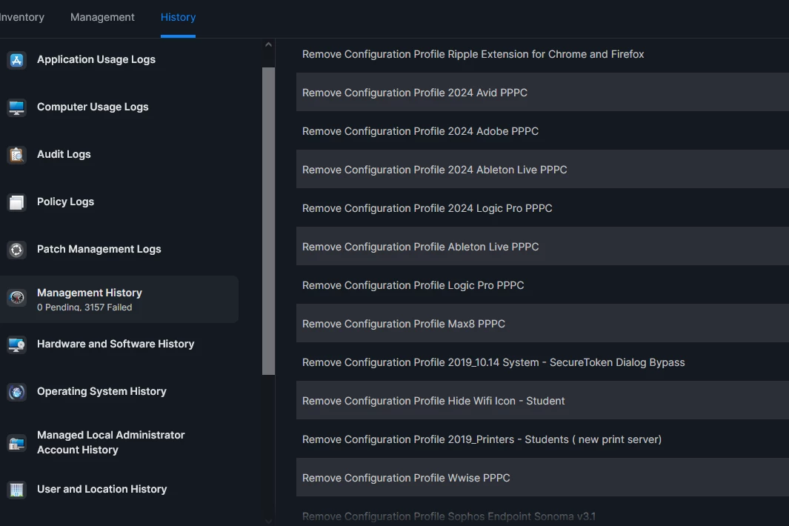Viewport: 789px width, 526px height.
Task: Select the History tab
Action: (178, 17)
